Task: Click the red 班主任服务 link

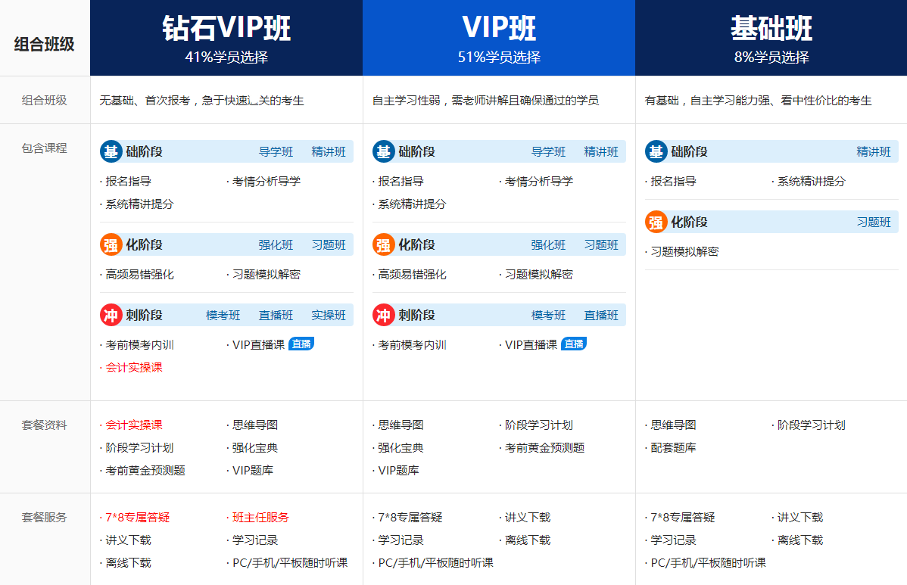Action: coord(260,518)
